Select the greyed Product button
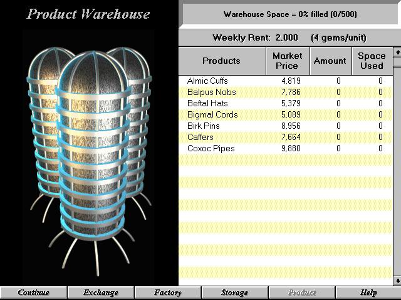Image resolution: width=401 pixels, height=300 pixels. (301, 292)
